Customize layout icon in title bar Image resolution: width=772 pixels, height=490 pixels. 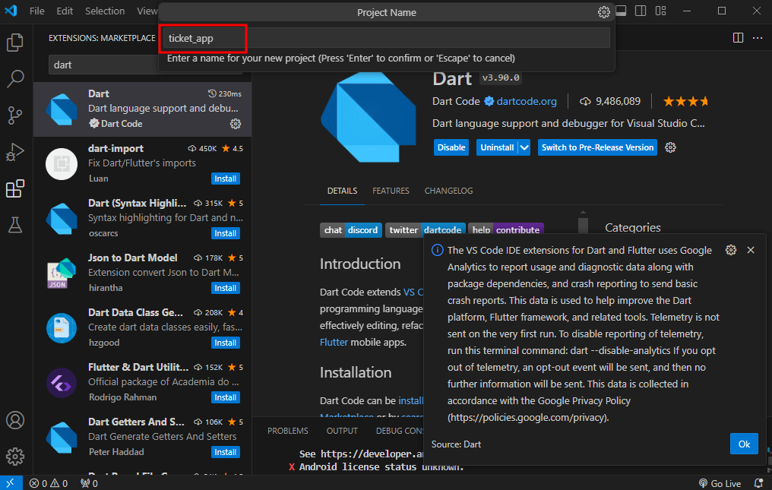tap(661, 11)
